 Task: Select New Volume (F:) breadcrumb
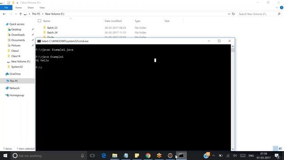coord(55,14)
